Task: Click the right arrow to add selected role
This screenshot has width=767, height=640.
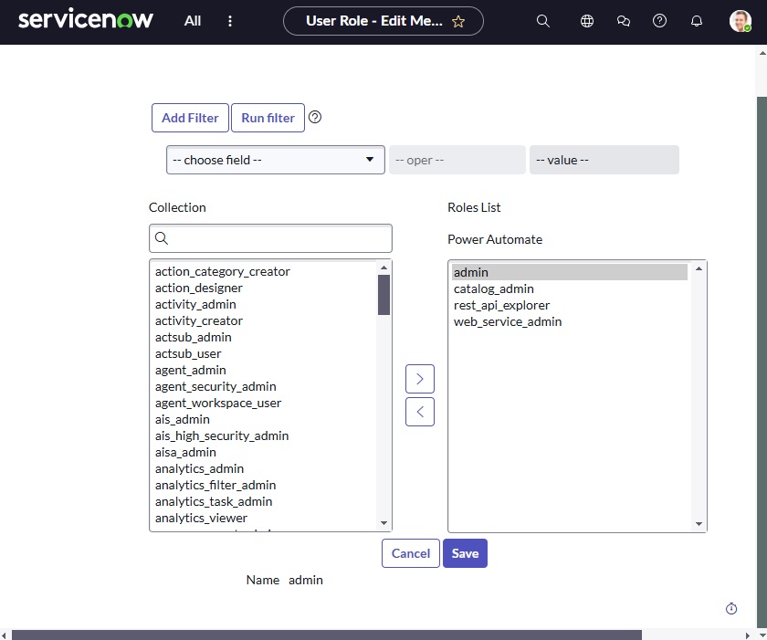Action: pyautogui.click(x=420, y=378)
